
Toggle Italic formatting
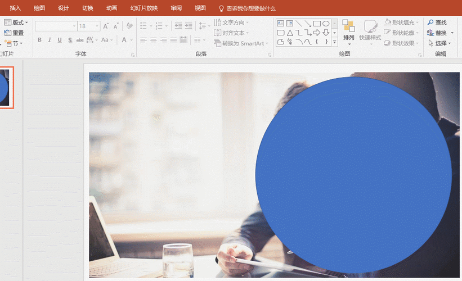50,40
